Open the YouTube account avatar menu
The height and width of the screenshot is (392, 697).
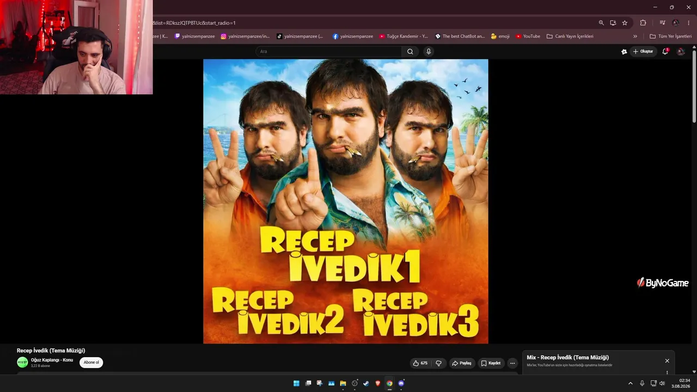[681, 52]
